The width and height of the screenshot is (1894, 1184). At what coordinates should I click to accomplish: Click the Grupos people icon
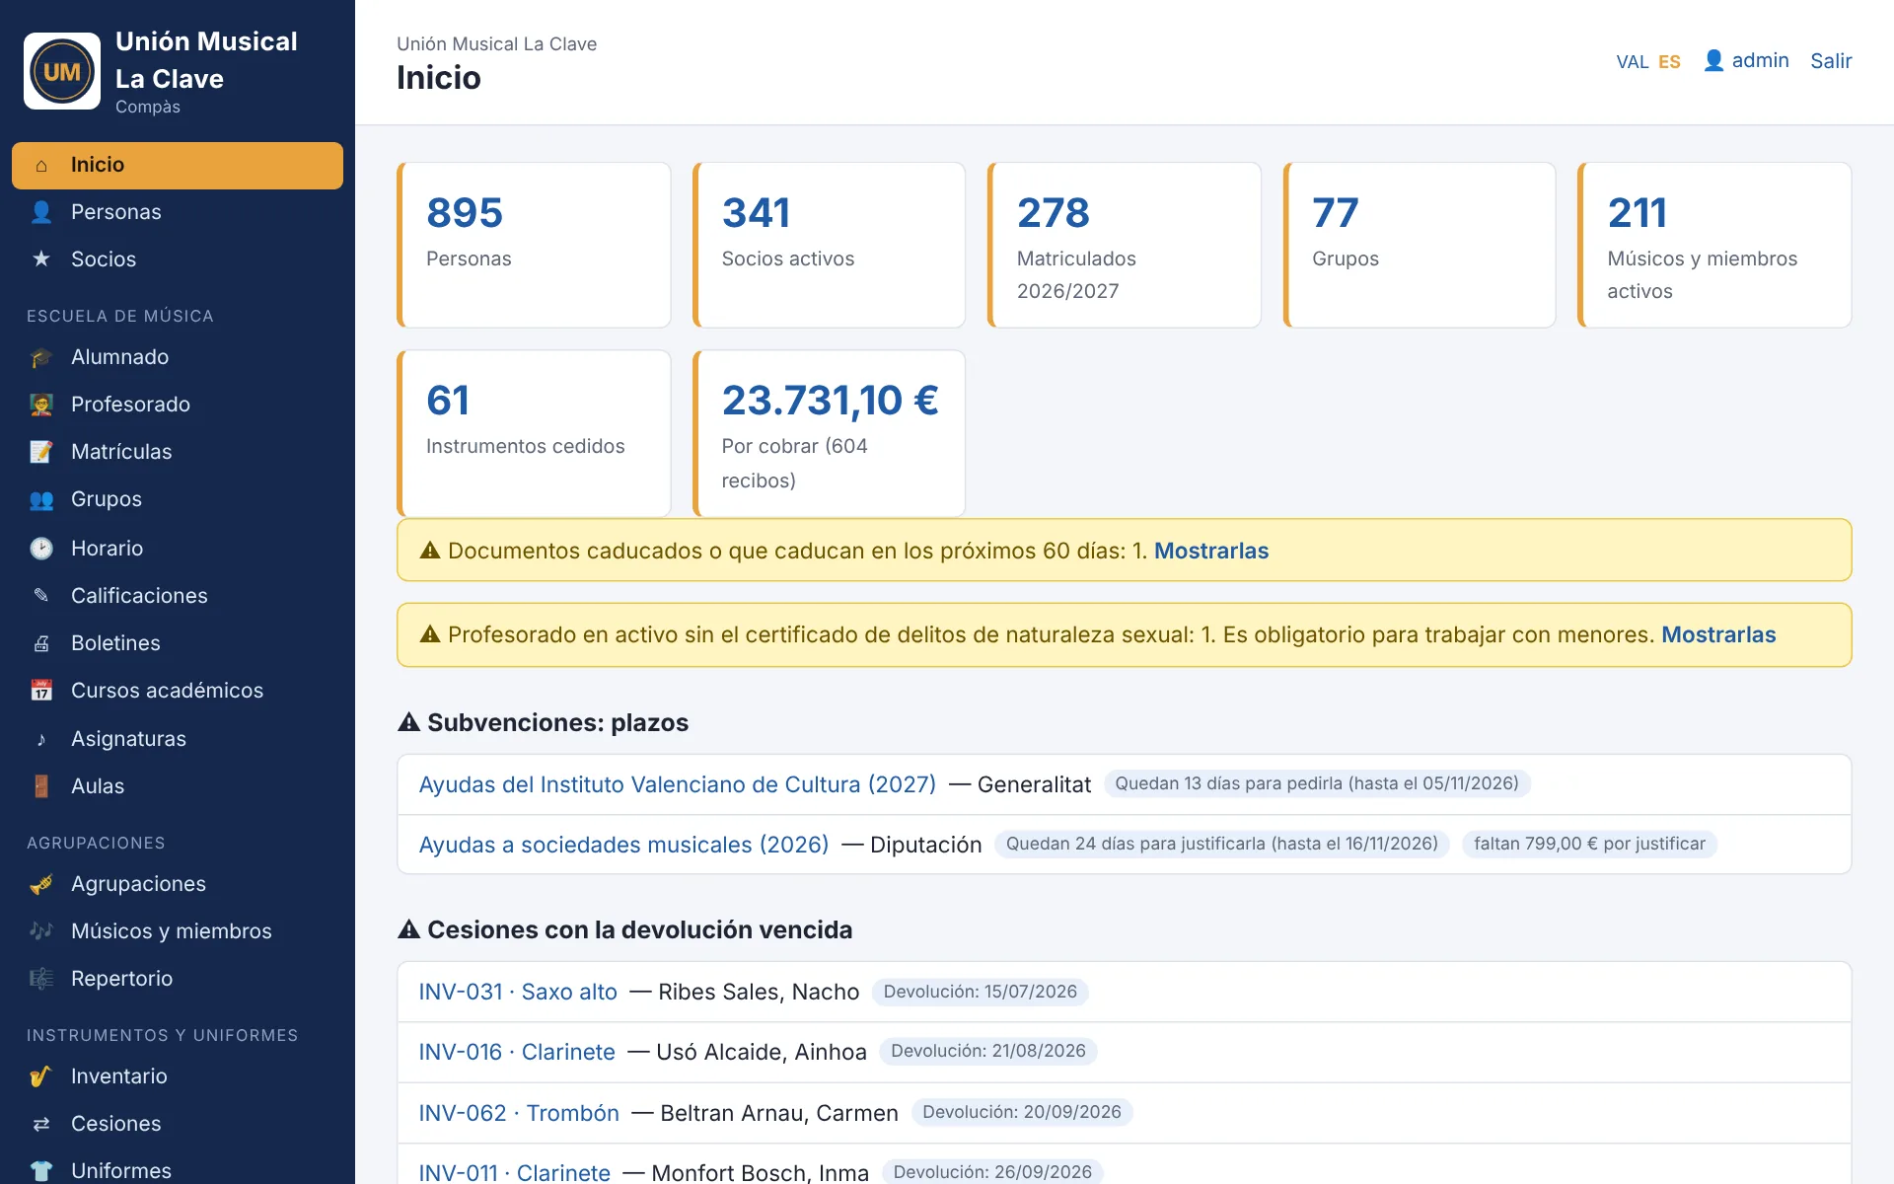coord(41,499)
